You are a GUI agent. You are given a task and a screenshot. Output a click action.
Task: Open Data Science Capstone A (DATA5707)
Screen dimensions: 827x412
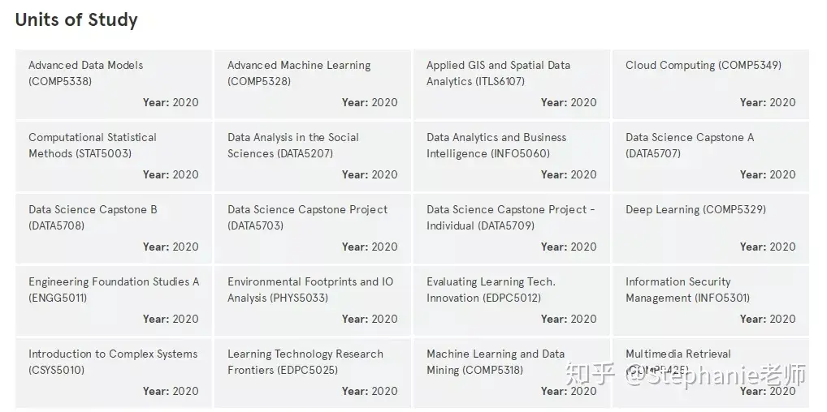pyautogui.click(x=711, y=157)
